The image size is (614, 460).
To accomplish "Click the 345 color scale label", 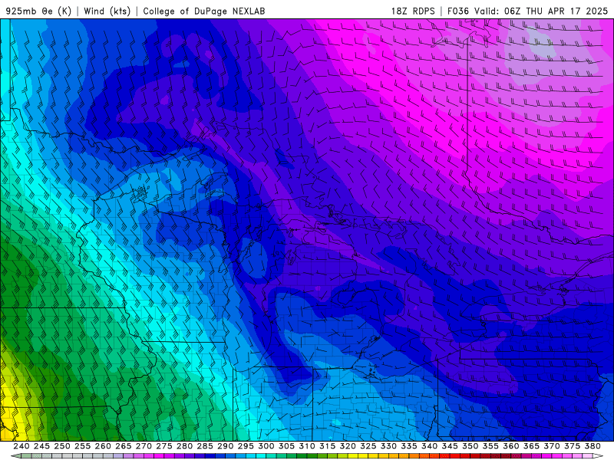I will pyautogui.click(x=450, y=446).
